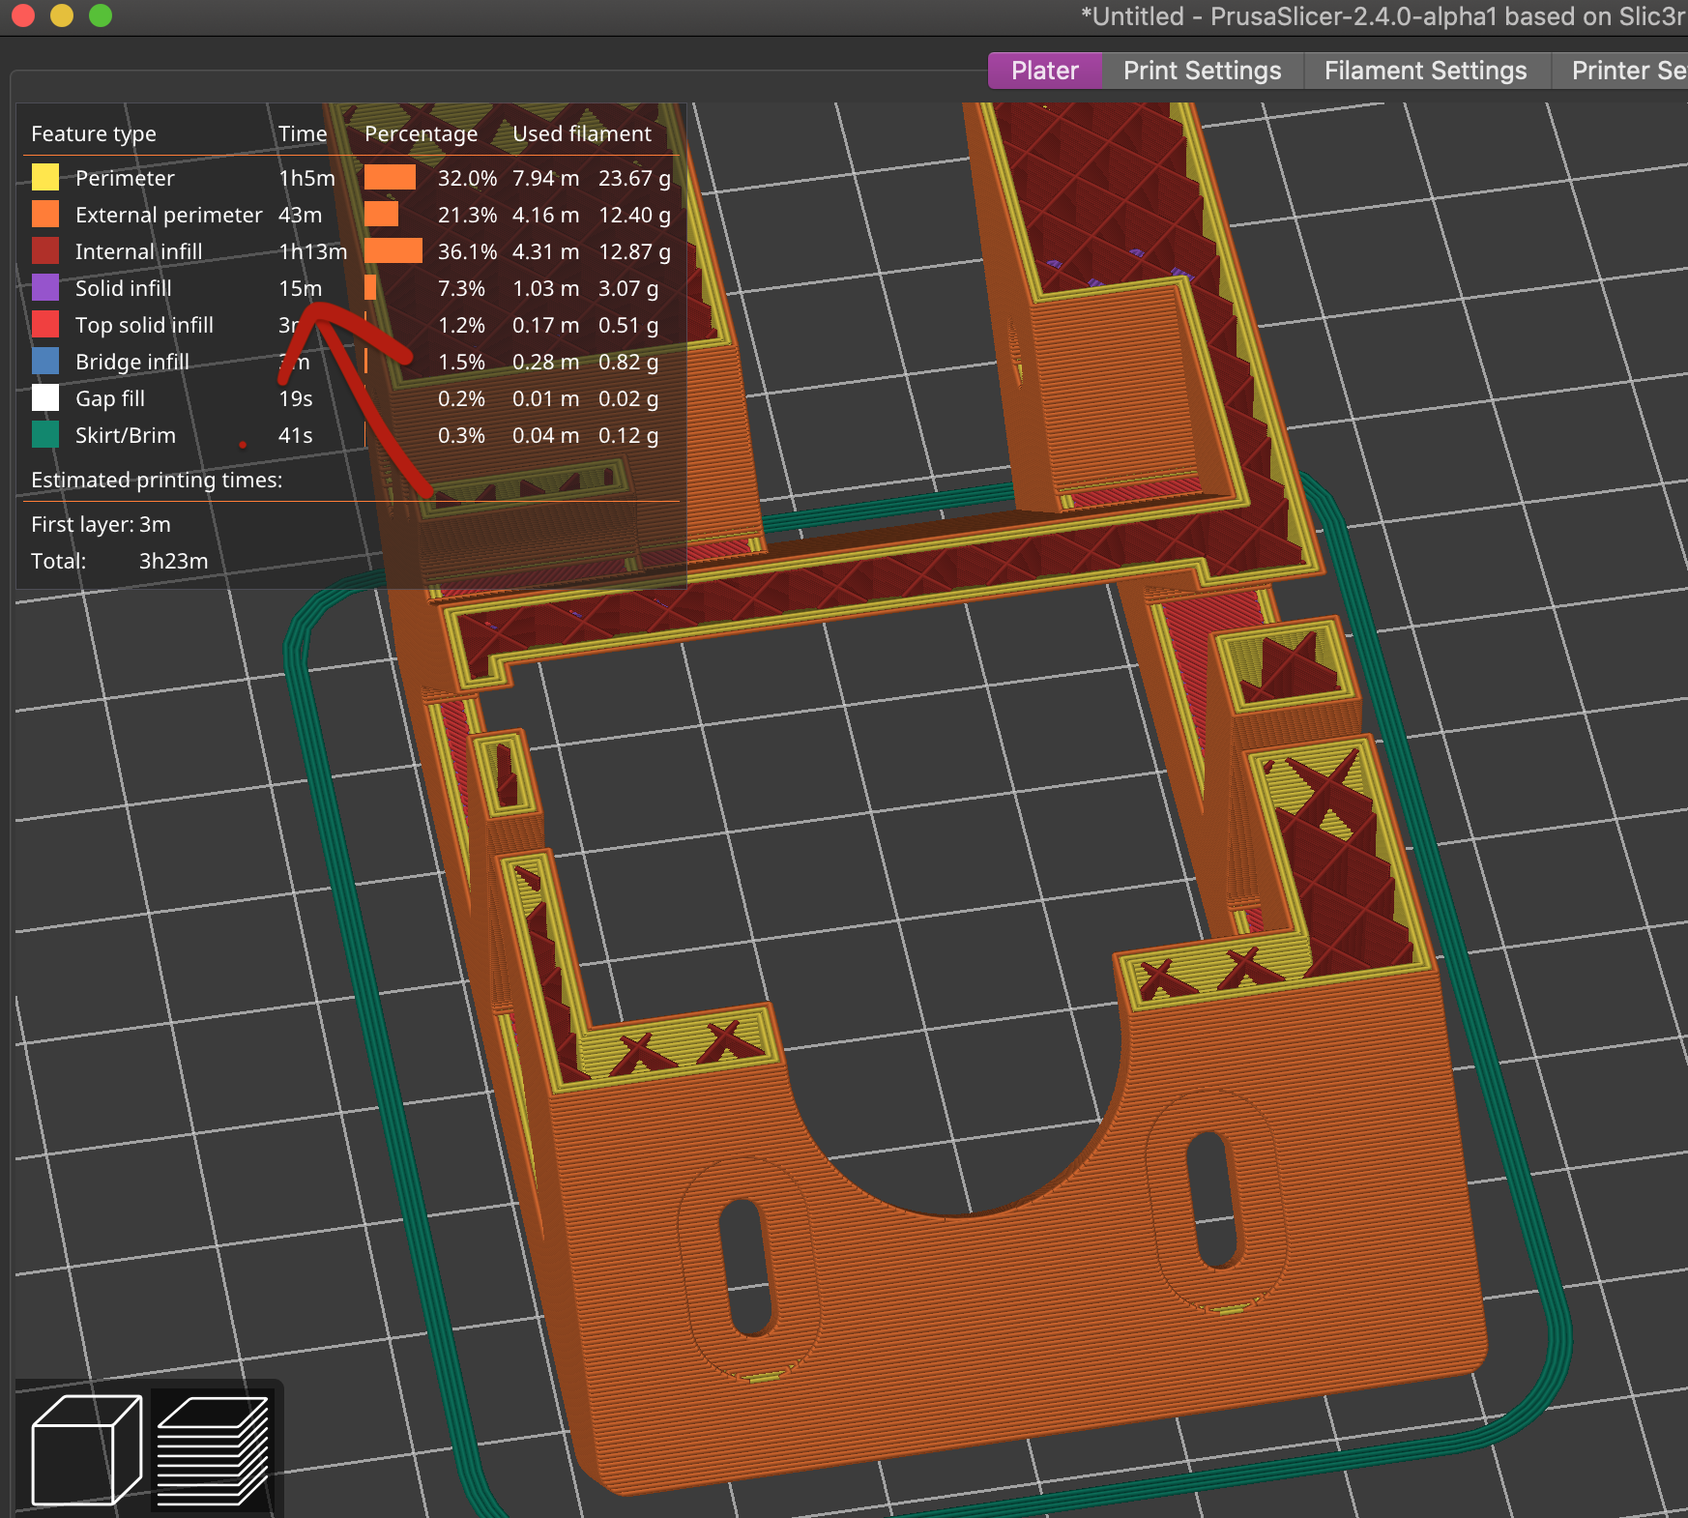Toggle visibility of Perimeter feature label
The height and width of the screenshot is (1518, 1688).
tap(125, 178)
